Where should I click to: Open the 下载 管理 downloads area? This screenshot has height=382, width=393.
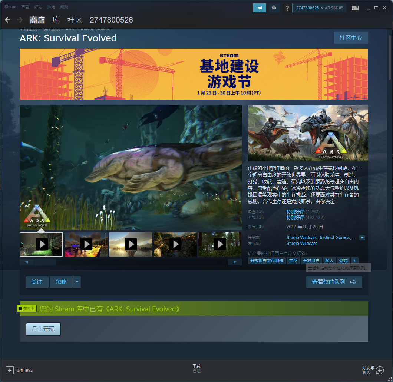click(196, 369)
